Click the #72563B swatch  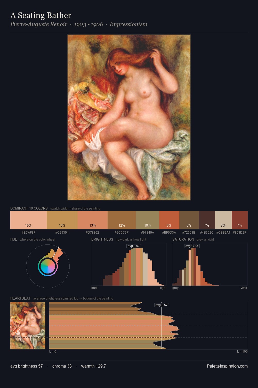pyautogui.click(x=189, y=220)
